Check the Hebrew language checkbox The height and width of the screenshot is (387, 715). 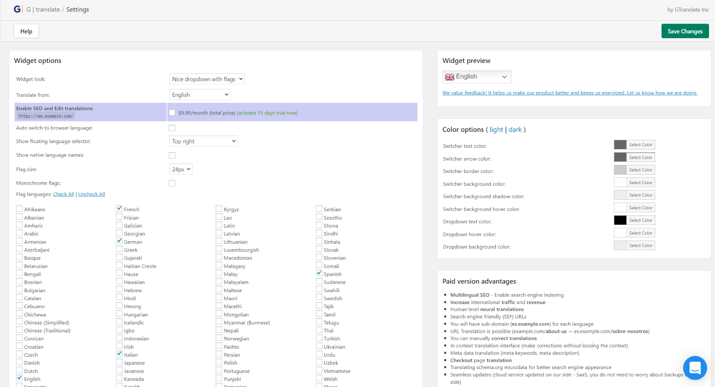click(x=119, y=289)
